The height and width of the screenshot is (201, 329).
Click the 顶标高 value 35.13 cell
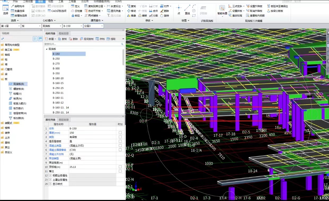[x=92, y=167]
